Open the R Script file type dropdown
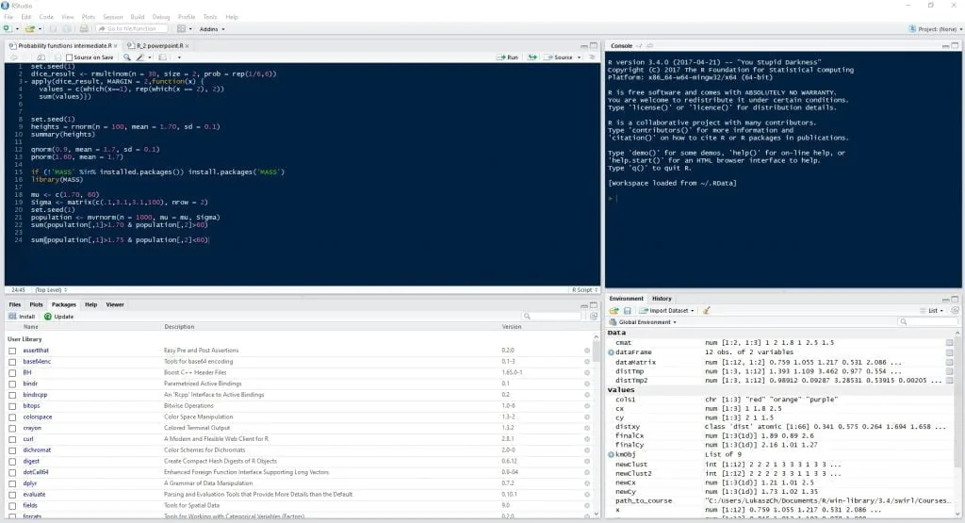The width and height of the screenshot is (965, 523). (x=584, y=290)
